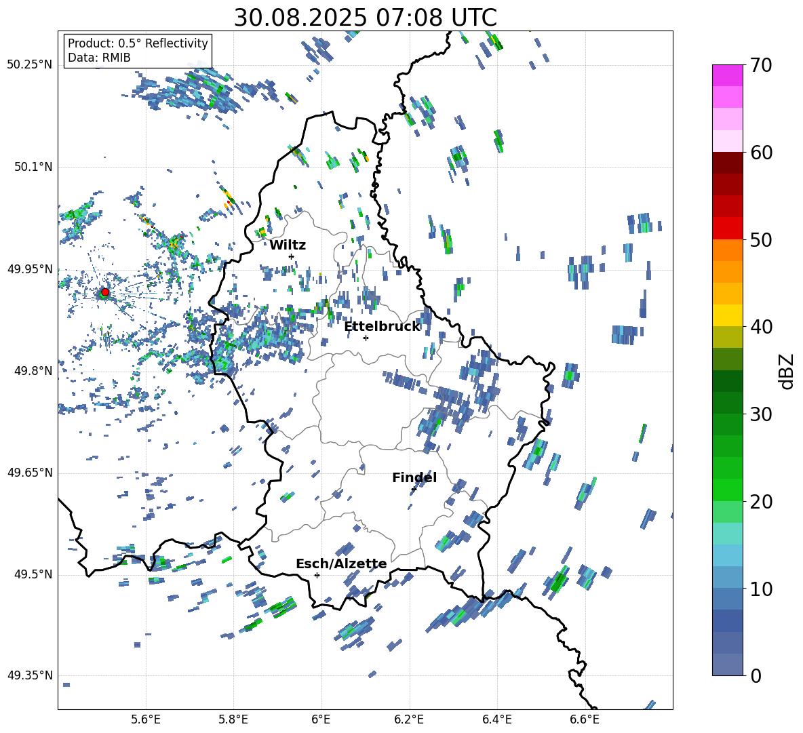Select the Esch/Alzette city label
The image size is (803, 733).
(x=341, y=564)
